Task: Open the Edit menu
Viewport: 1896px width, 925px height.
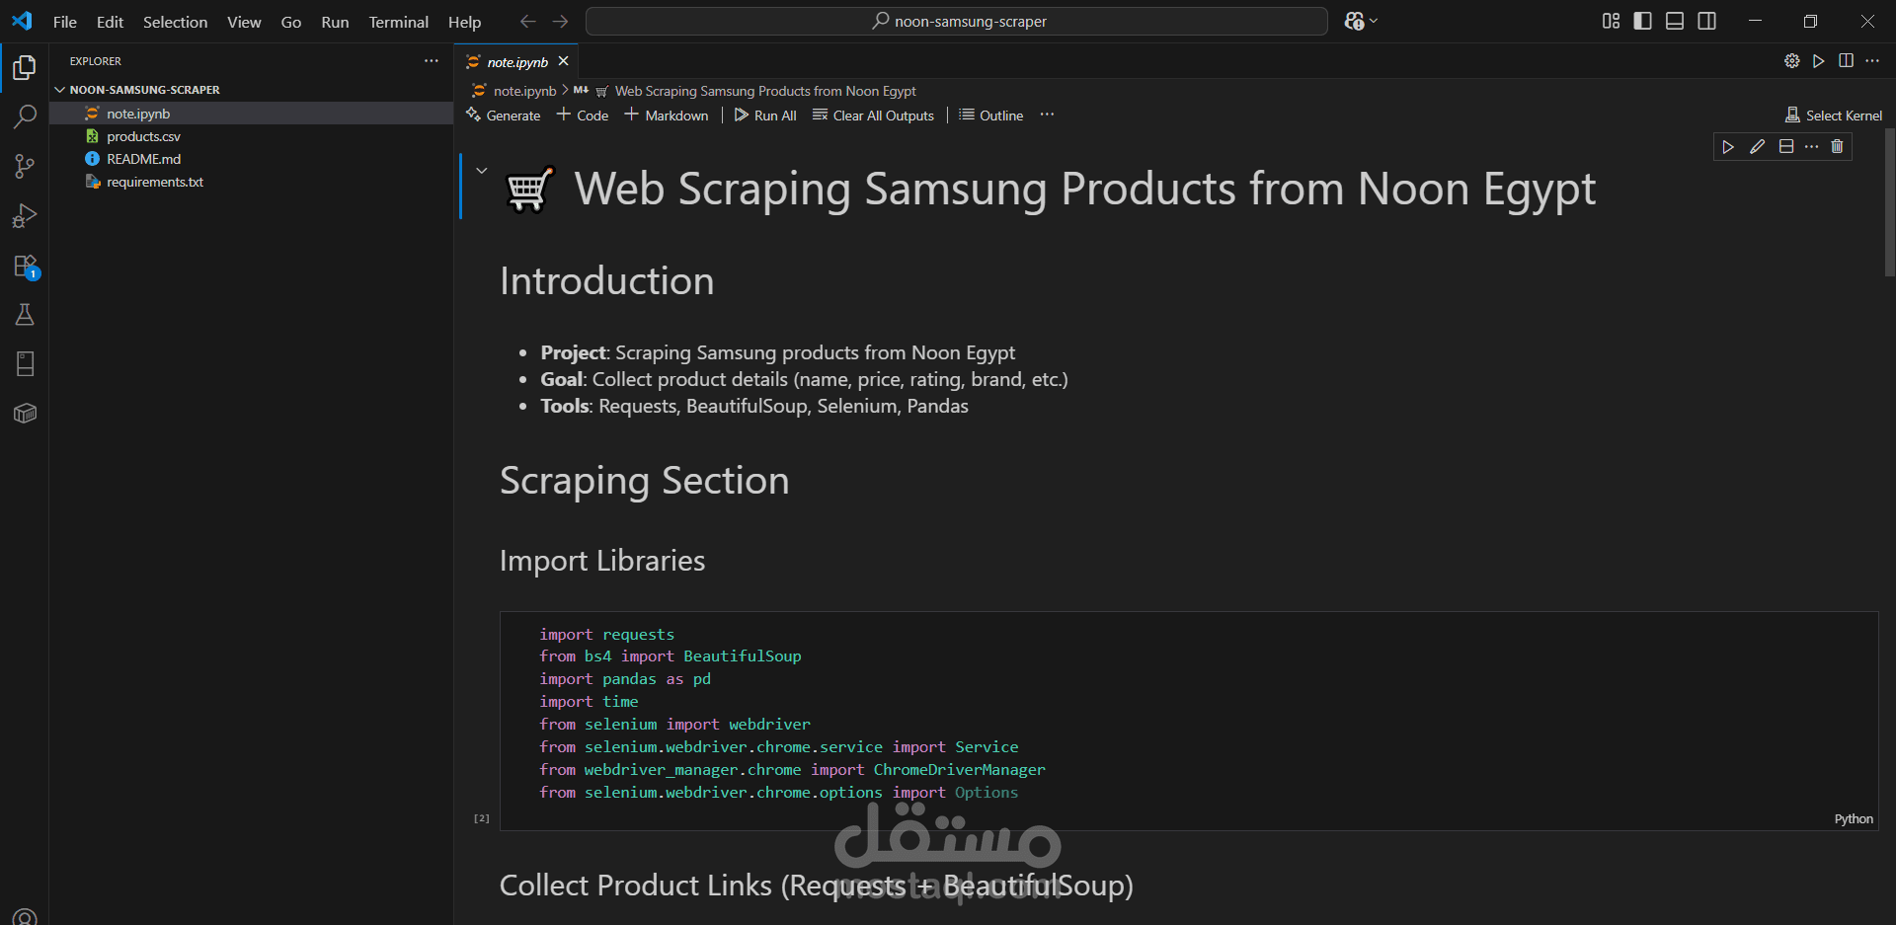Action: [110, 22]
